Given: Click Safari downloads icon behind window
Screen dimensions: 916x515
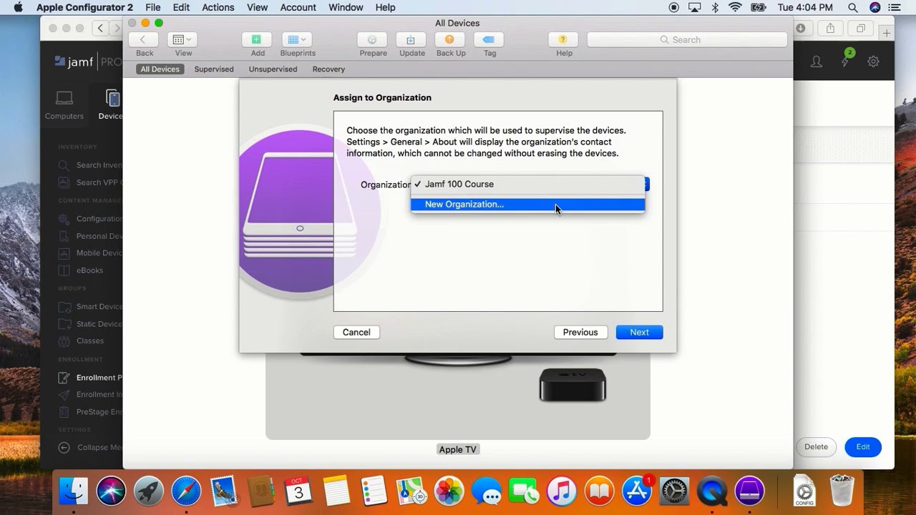Looking at the screenshot, I should coord(800,29).
